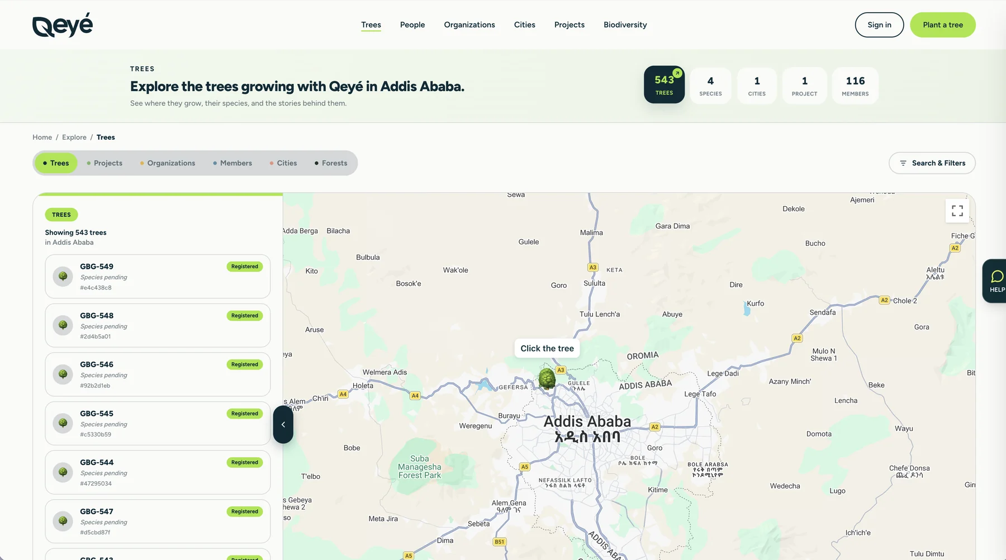Open tree GBG-545 card title
The height and width of the screenshot is (560, 1006).
97,414
